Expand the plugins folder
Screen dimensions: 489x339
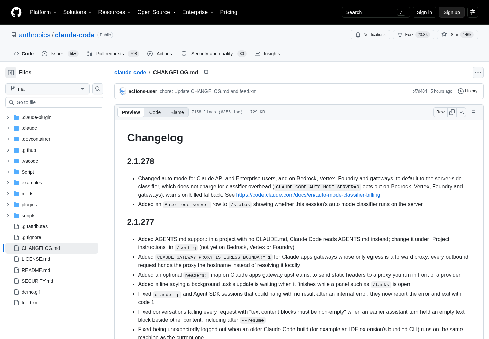(x=8, y=205)
